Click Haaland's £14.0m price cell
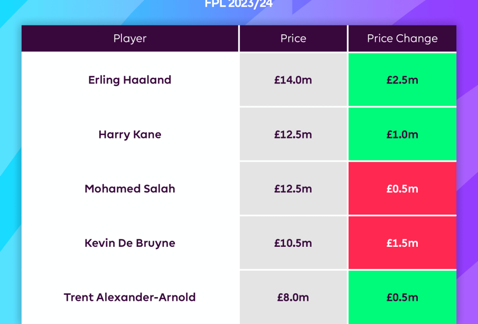478x324 pixels. [293, 80]
